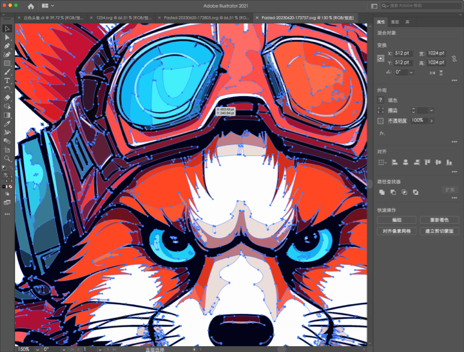
Task: Click the 重新着色 button
Action: point(439,220)
